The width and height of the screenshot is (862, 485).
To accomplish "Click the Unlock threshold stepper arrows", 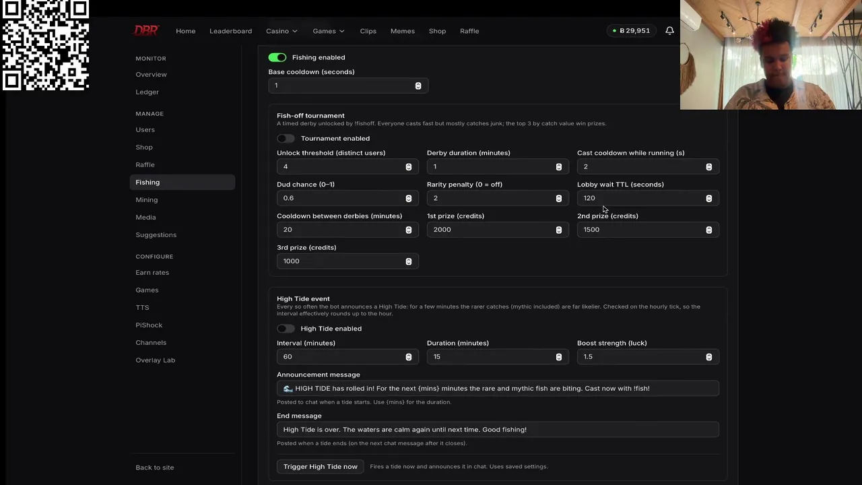I will pyautogui.click(x=409, y=166).
